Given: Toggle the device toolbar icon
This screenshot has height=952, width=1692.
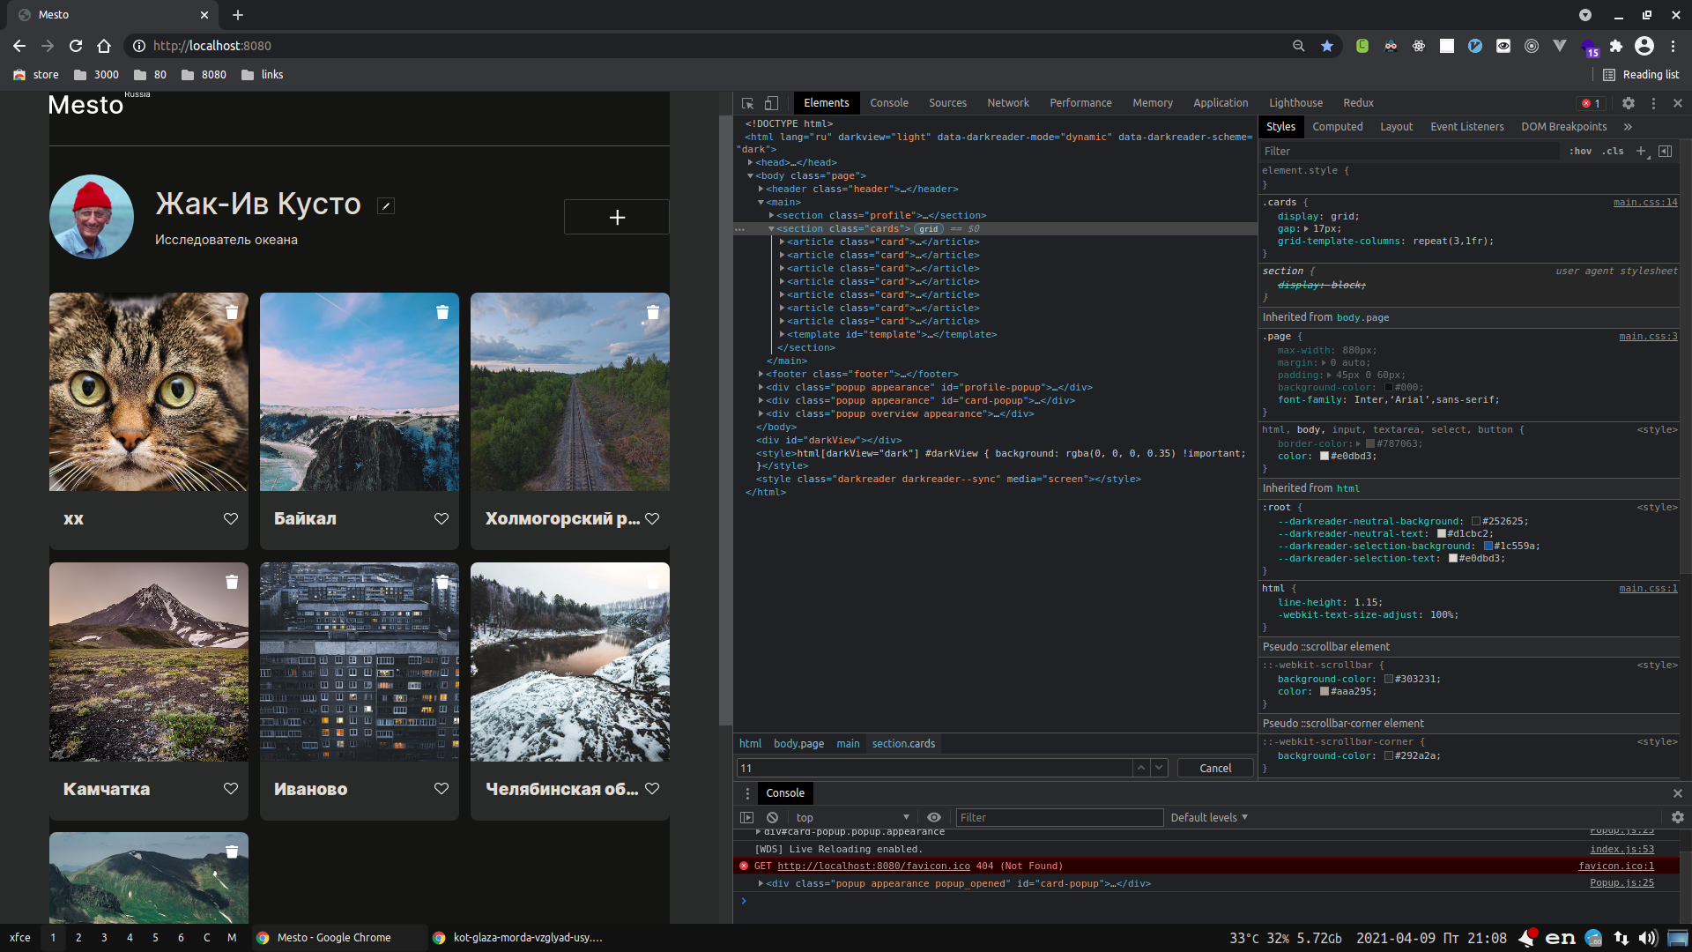Looking at the screenshot, I should tap(771, 103).
